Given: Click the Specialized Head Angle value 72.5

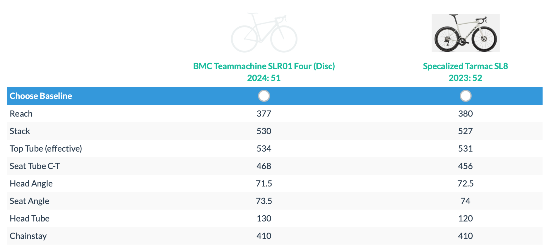Looking at the screenshot, I should [x=465, y=184].
